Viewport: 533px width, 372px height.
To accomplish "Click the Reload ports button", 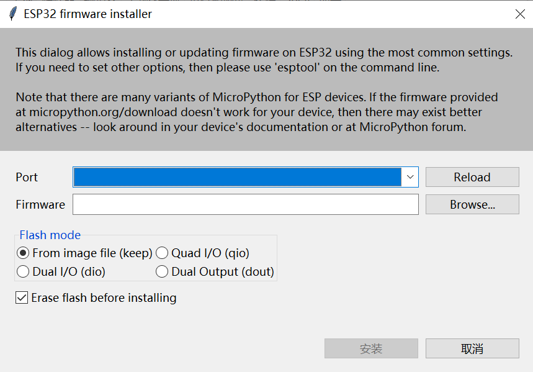I will point(472,177).
